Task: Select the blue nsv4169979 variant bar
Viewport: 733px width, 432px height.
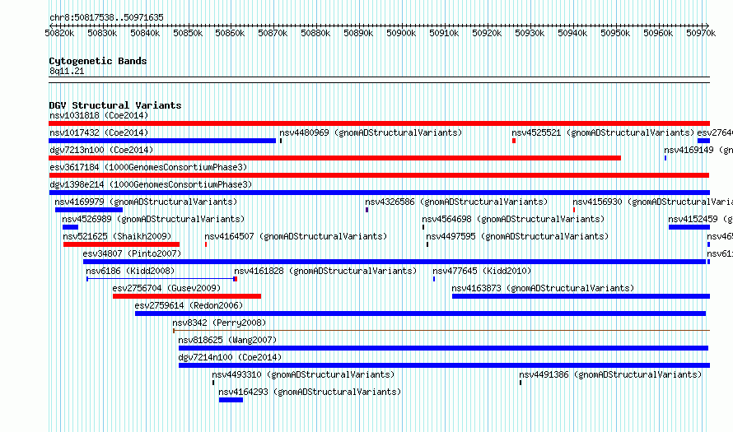Action: [89, 210]
